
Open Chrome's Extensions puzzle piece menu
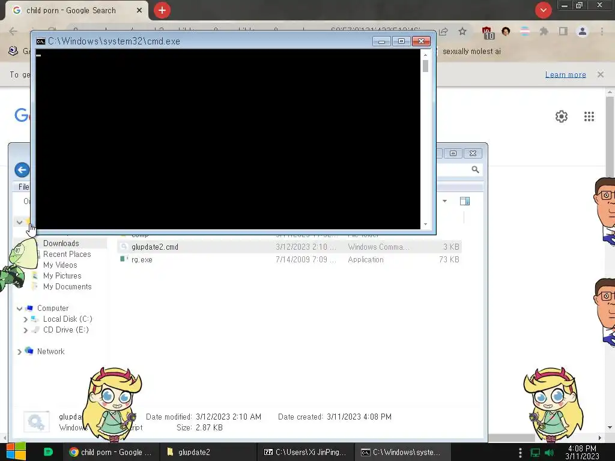pyautogui.click(x=544, y=31)
